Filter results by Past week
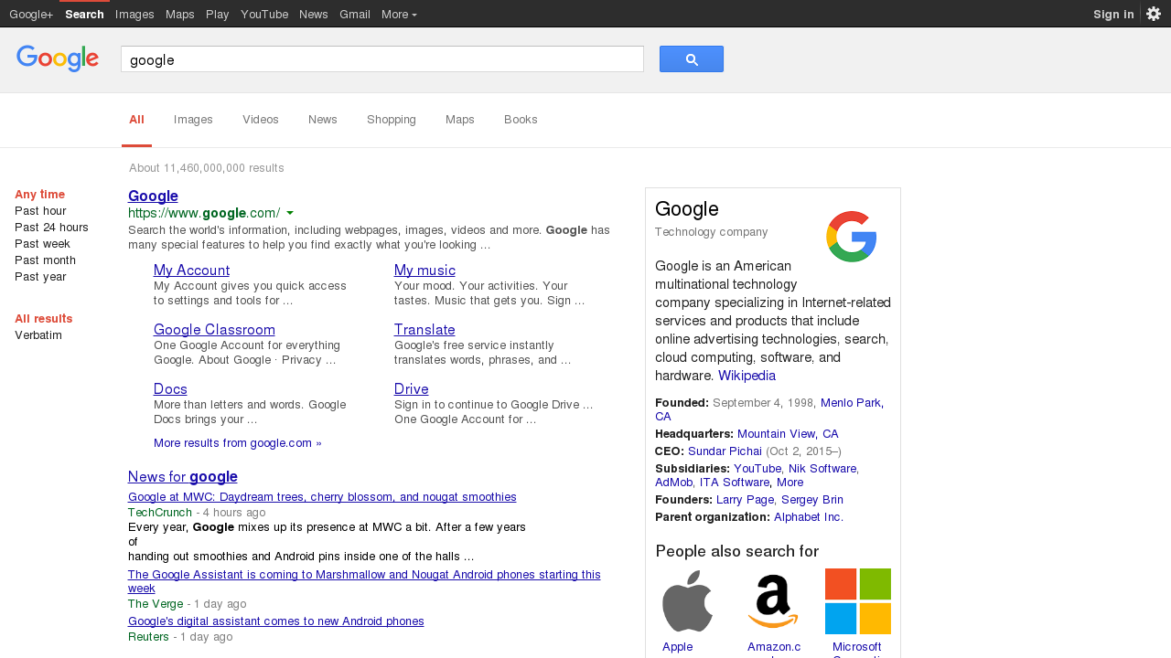Image resolution: width=1171 pixels, height=658 pixels. (42, 244)
